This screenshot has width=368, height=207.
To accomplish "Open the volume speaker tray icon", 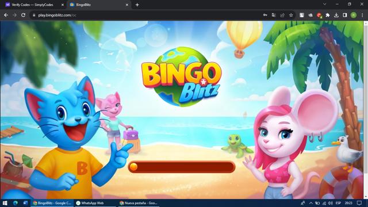I will pos(331,203).
